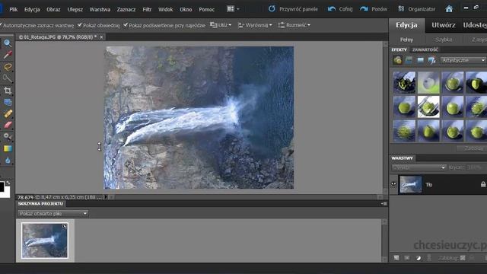The image size is (487, 274).
Task: Click the lock icon on Tło layer
Action: point(483,184)
